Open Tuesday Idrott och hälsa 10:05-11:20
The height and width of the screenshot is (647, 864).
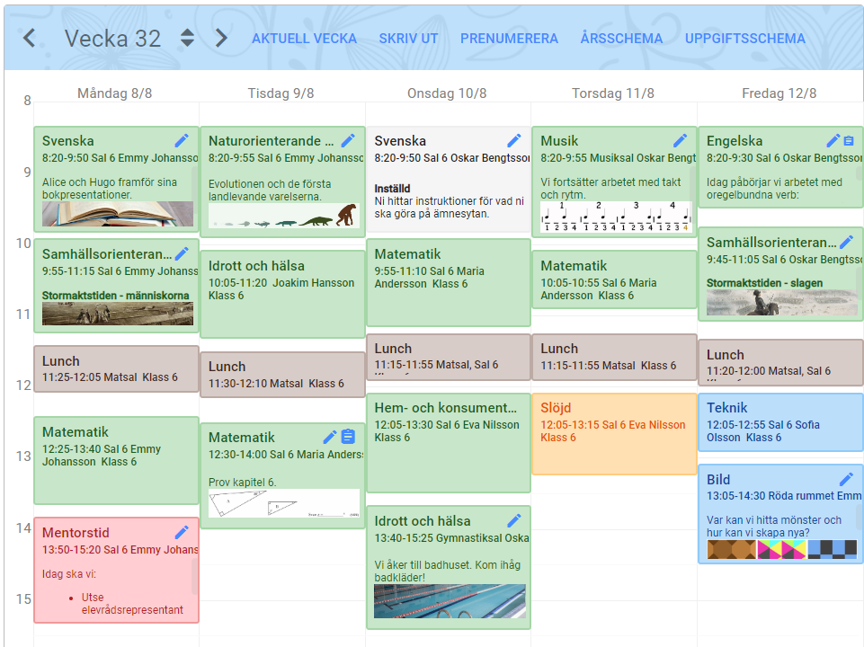(282, 294)
